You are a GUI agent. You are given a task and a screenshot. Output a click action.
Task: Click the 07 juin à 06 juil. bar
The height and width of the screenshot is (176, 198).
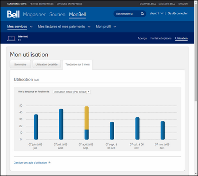click(x=36, y=127)
